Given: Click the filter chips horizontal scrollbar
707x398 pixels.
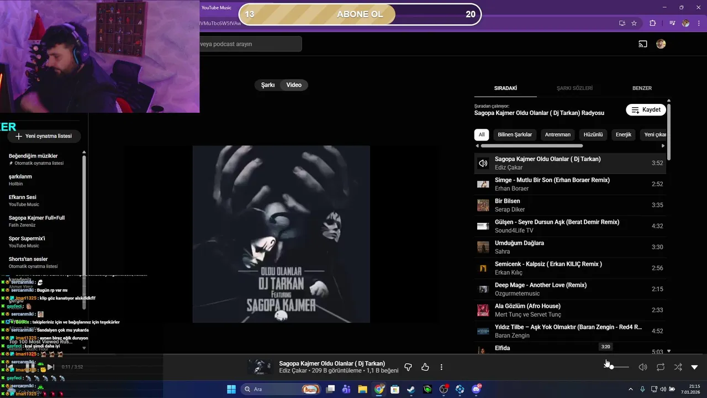Looking at the screenshot, I should click(x=532, y=146).
